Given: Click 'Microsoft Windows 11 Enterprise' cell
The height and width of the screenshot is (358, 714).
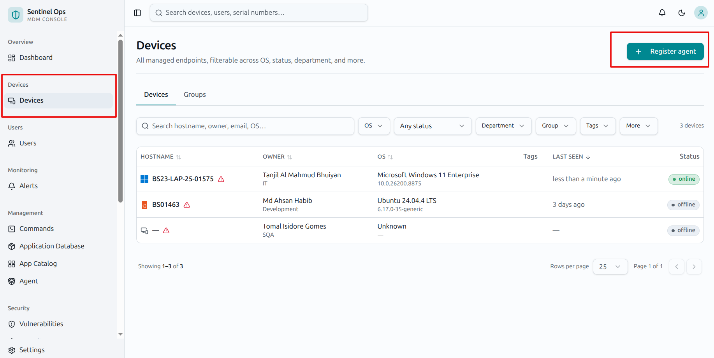Looking at the screenshot, I should [428, 175].
